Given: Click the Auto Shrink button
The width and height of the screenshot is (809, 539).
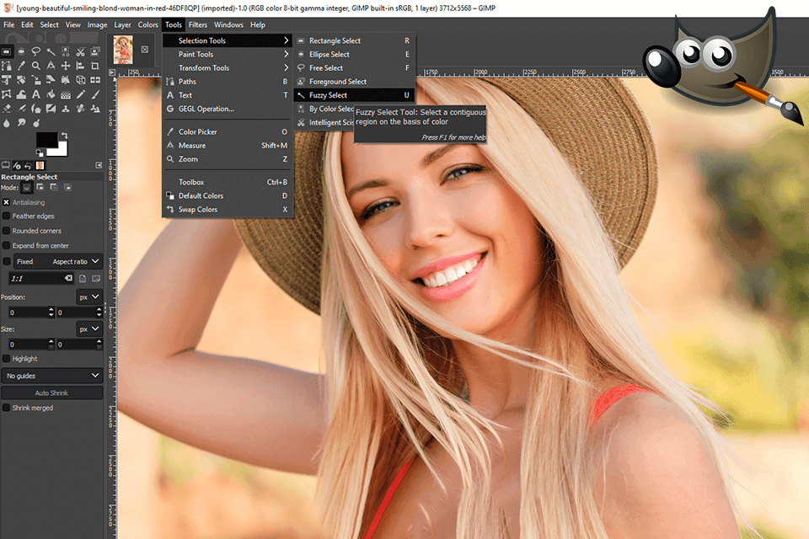Looking at the screenshot, I should coord(51,393).
